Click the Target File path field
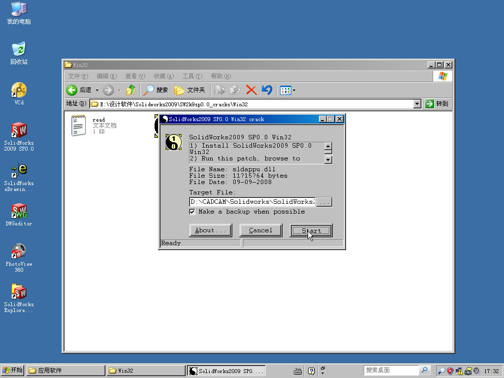 (x=252, y=202)
